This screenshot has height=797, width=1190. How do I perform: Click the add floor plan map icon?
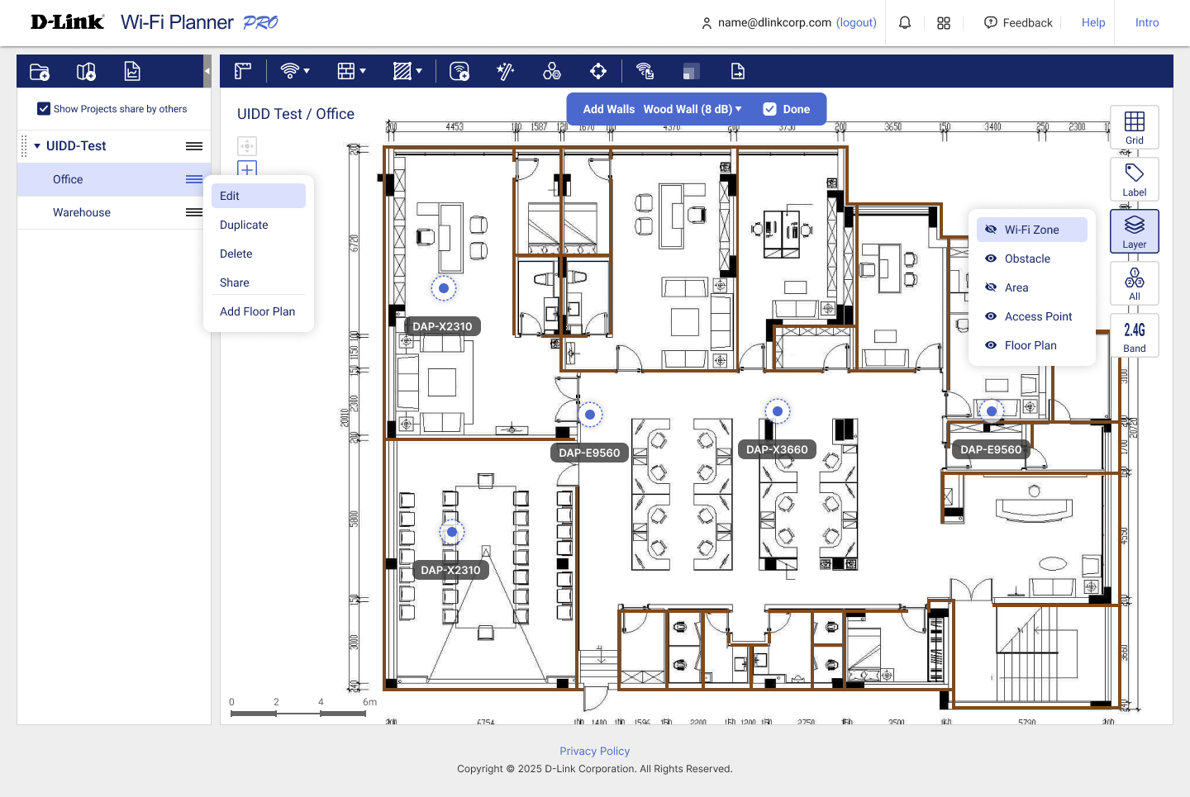coord(86,72)
